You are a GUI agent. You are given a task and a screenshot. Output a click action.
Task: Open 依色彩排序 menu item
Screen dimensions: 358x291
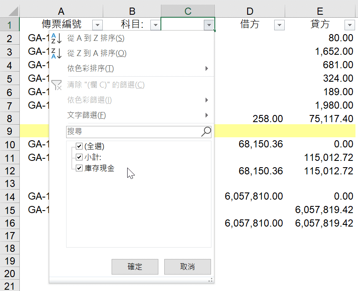pyautogui.click(x=132, y=69)
